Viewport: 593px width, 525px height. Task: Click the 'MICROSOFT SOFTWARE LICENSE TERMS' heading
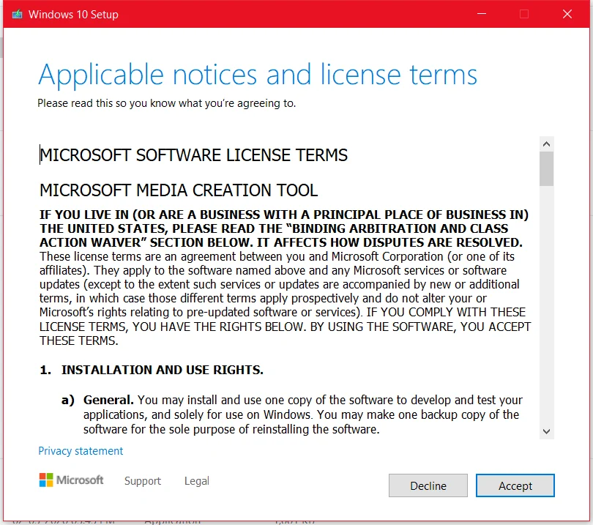pos(193,155)
